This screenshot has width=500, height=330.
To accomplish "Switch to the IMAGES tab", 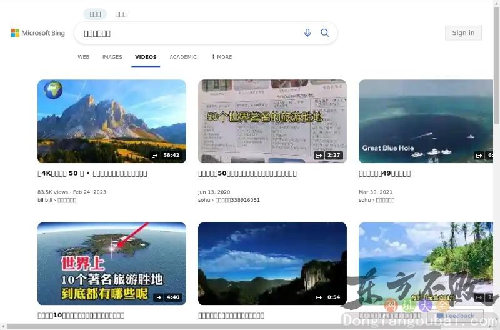I will tap(112, 57).
